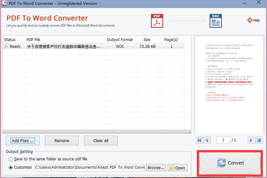Go to the next preview page

251,140
